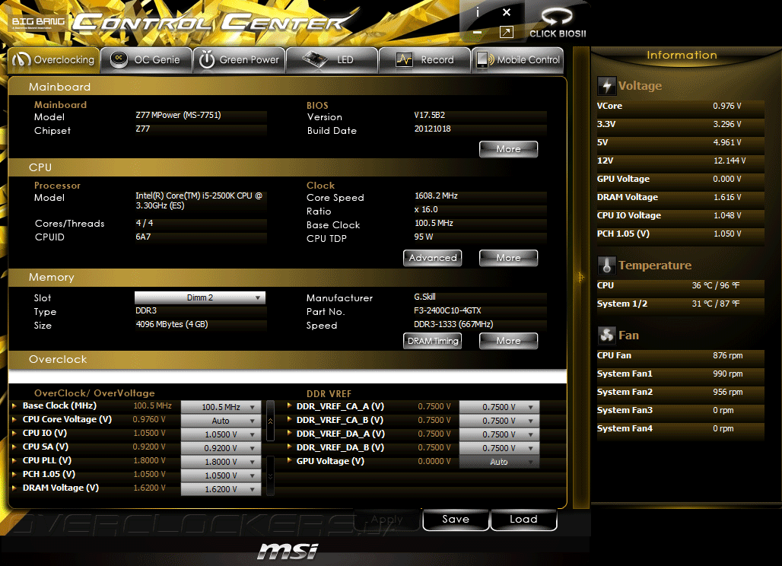Click More in the Memory section
The width and height of the screenshot is (782, 566).
508,341
